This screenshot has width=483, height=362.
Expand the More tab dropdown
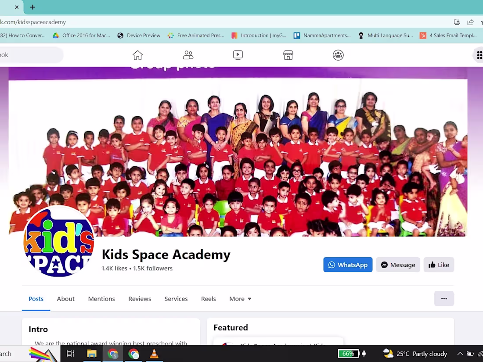240,299
